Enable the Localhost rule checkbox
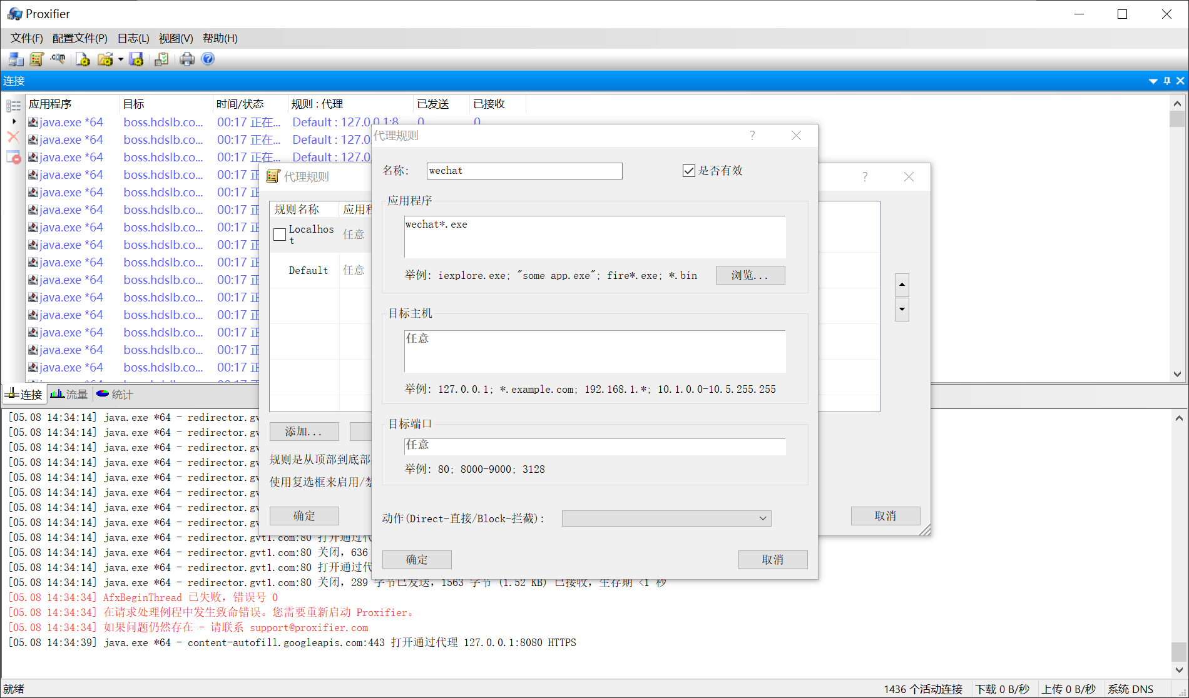Image resolution: width=1189 pixels, height=698 pixels. (280, 234)
